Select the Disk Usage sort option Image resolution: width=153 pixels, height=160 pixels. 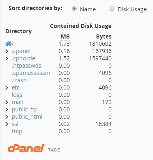(x=112, y=9)
